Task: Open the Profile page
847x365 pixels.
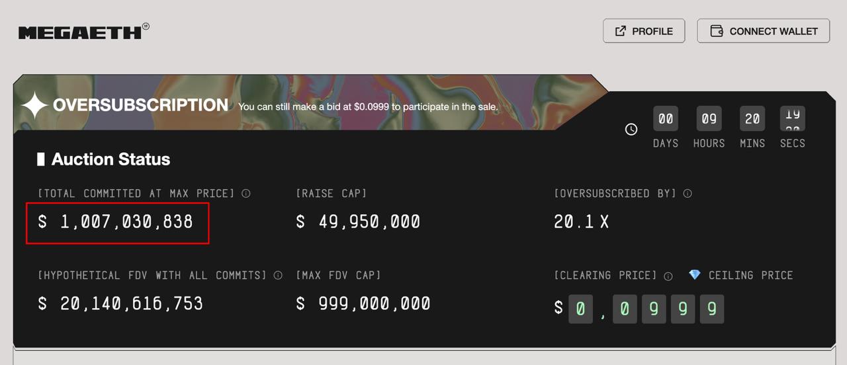Action: 644,31
